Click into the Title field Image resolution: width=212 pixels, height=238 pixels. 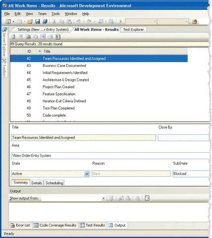pyautogui.click(x=83, y=137)
